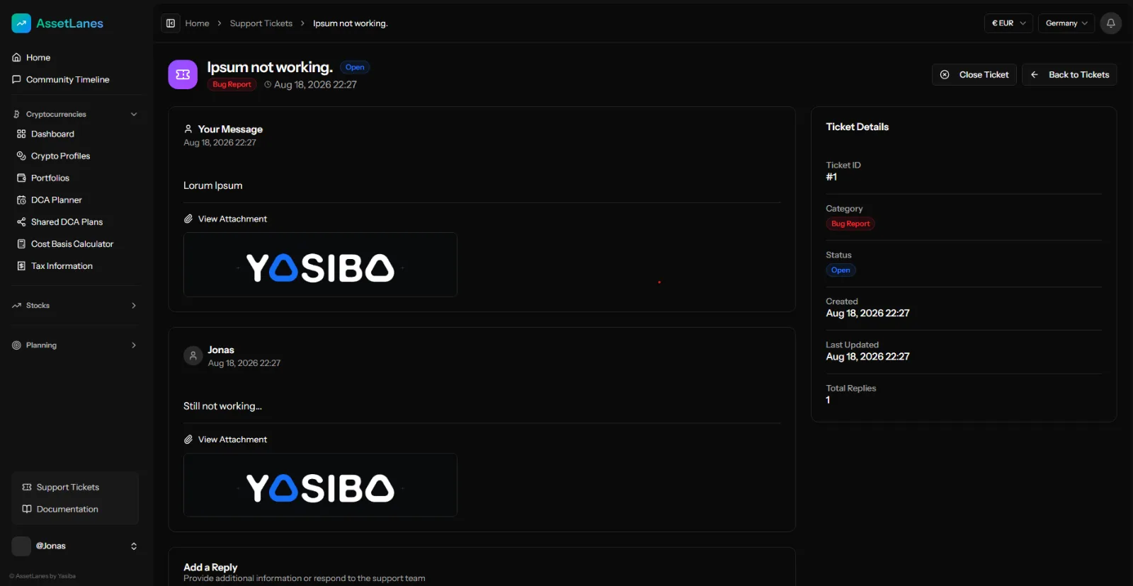This screenshot has height=586, width=1133.
Task: Collapse the Cryptocurrencies section chevron
Action: point(134,114)
